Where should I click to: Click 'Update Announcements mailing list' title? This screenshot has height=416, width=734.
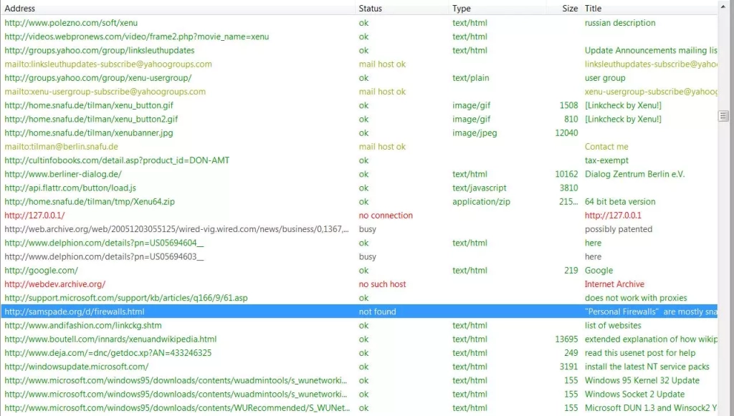(651, 51)
